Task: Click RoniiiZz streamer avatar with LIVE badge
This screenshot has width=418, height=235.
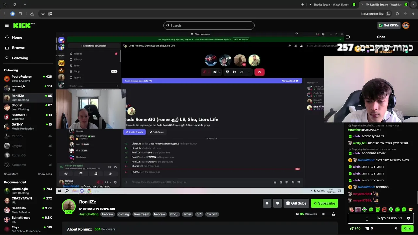Action: 69,206
